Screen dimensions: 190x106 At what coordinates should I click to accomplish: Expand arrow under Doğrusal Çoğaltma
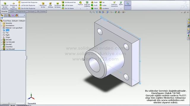pyautogui.click(x=87, y=9)
